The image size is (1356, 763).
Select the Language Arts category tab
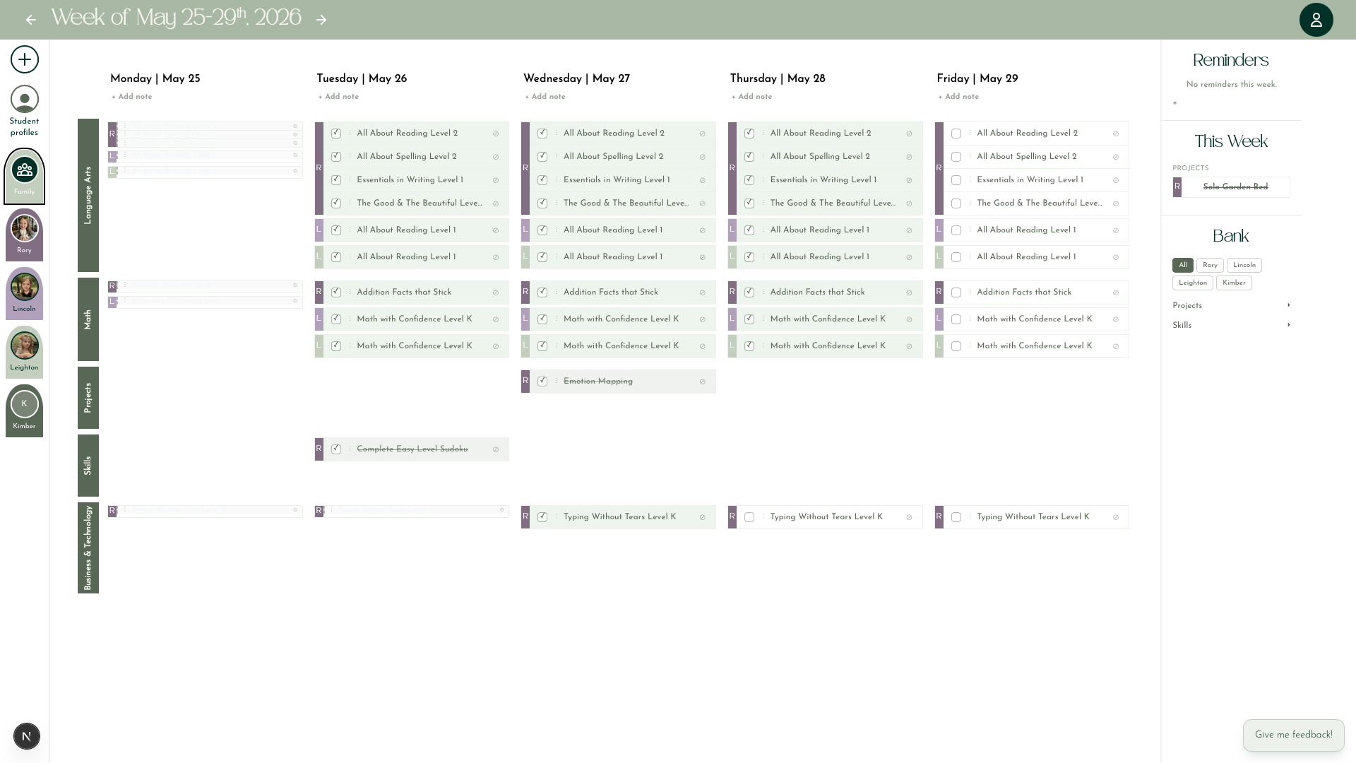coord(88,195)
